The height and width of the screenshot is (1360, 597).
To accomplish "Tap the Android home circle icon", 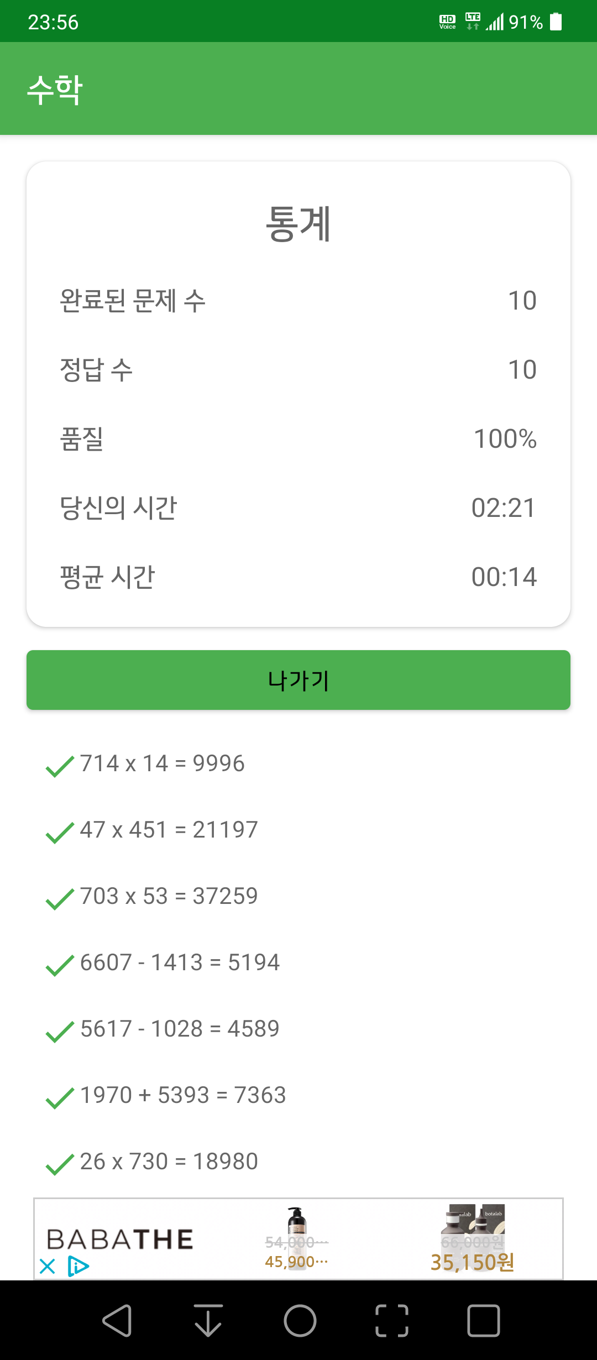I will pos(300,1321).
